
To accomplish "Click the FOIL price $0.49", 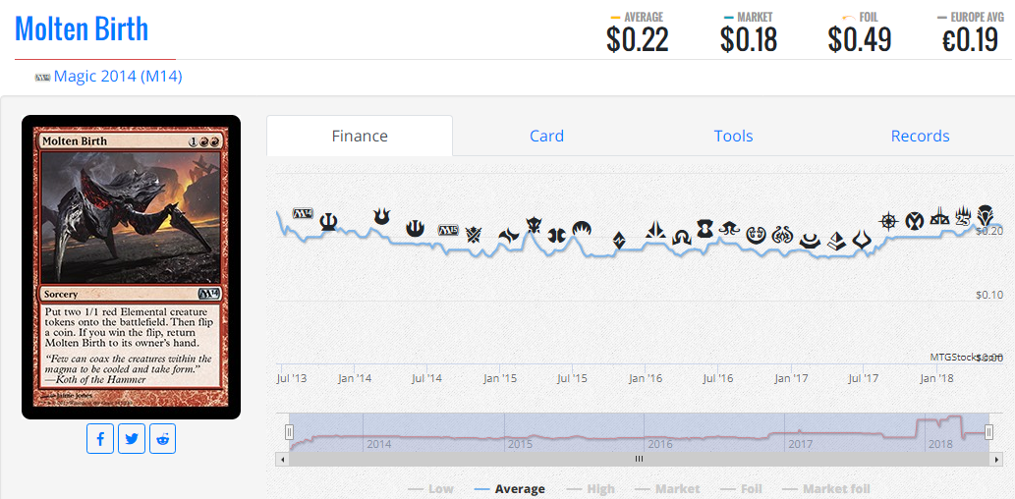I will point(860,40).
